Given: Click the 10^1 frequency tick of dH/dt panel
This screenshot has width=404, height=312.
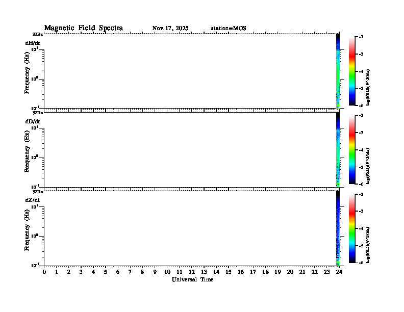Looking at the screenshot, I should point(35,48).
